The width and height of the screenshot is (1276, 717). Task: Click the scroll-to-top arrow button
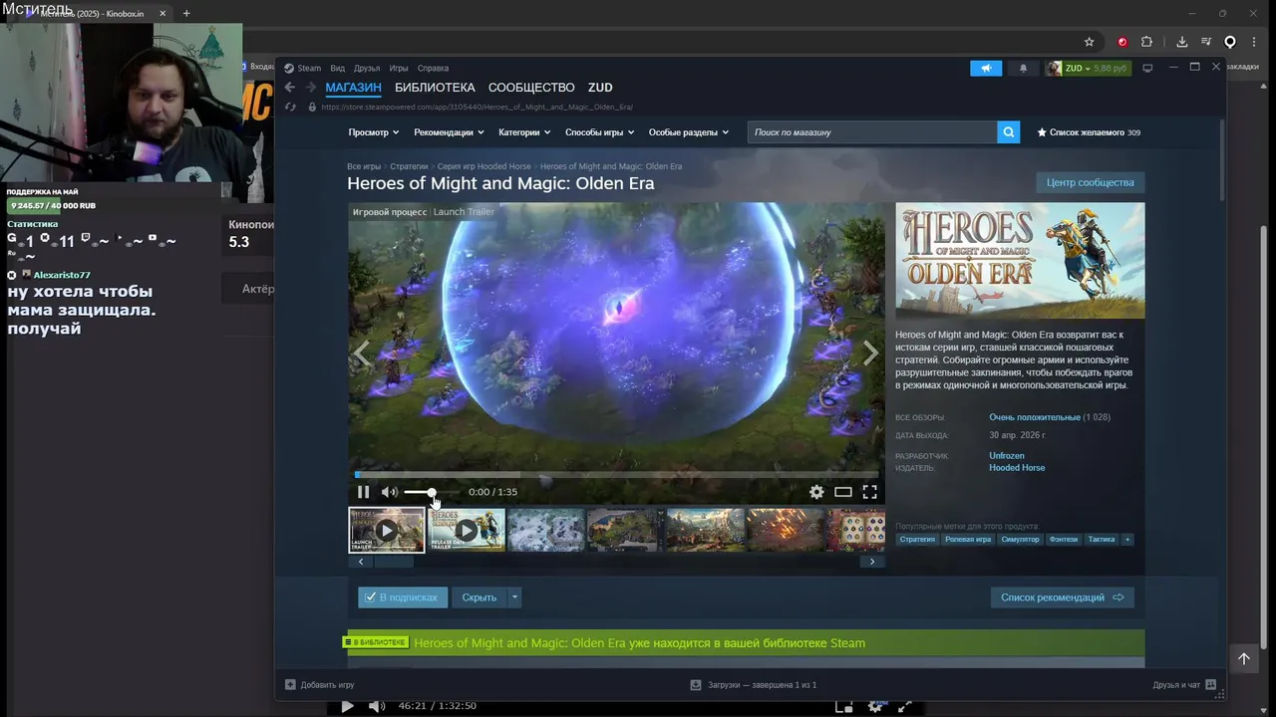click(x=1244, y=658)
